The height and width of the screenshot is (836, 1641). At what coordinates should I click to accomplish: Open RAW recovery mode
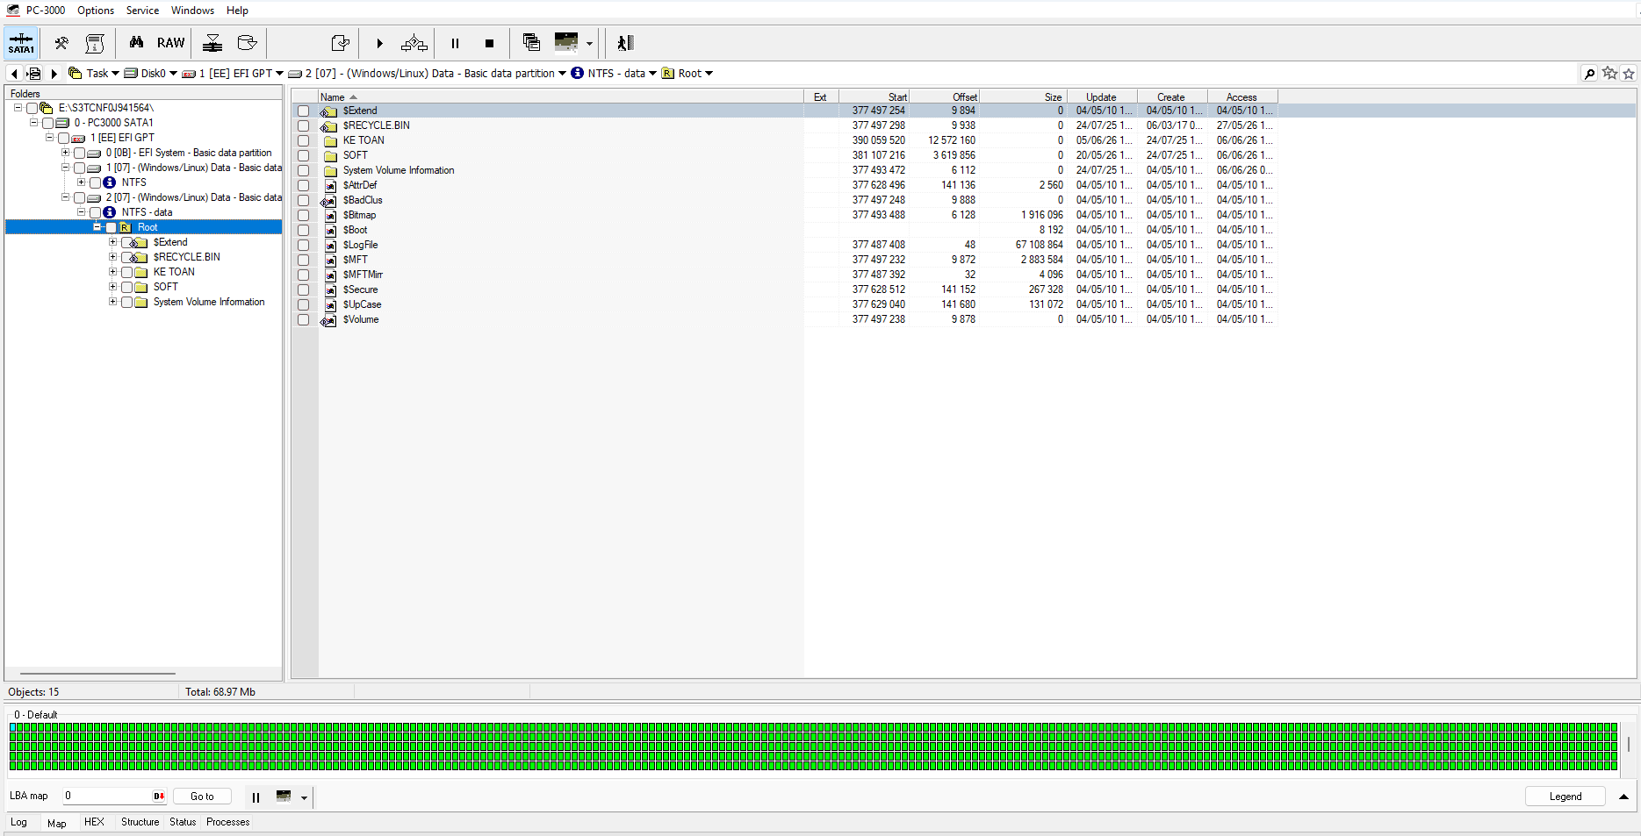170,43
